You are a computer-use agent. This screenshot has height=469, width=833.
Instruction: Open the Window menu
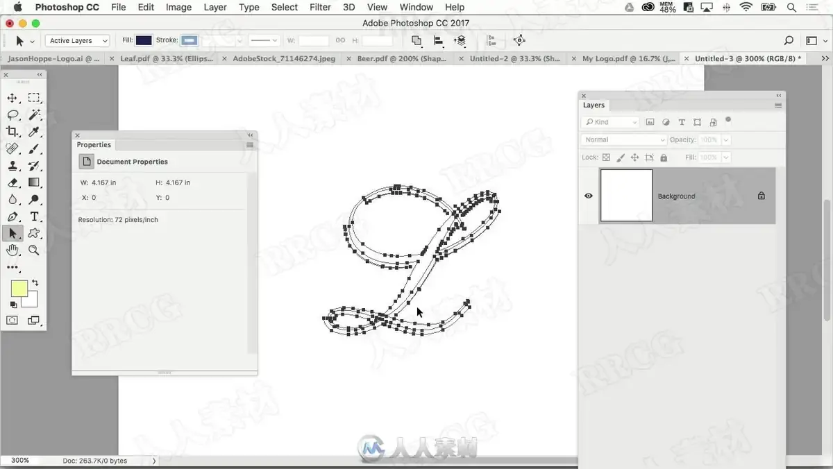pyautogui.click(x=416, y=7)
